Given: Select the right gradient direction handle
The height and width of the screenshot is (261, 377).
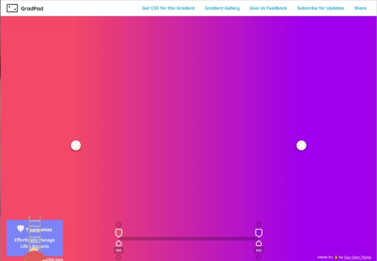Looking at the screenshot, I should coord(301,145).
